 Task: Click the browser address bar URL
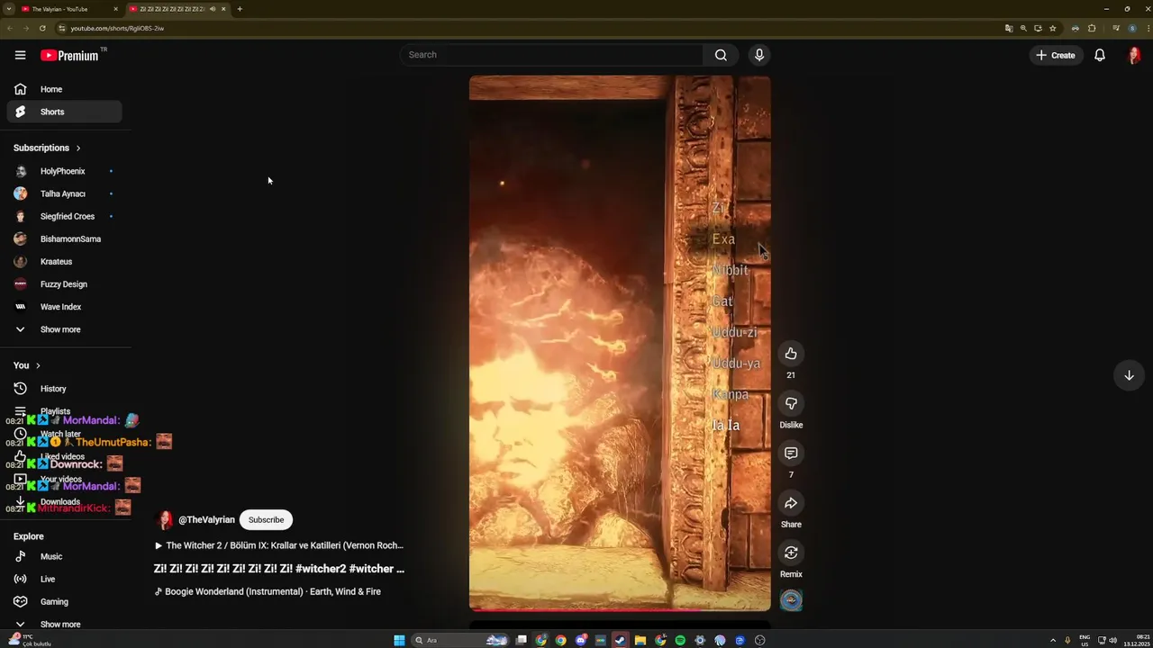(117, 28)
